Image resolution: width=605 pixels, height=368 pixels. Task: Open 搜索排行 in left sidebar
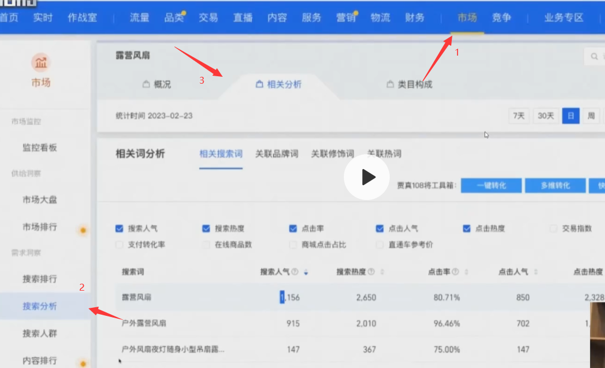pyautogui.click(x=40, y=279)
